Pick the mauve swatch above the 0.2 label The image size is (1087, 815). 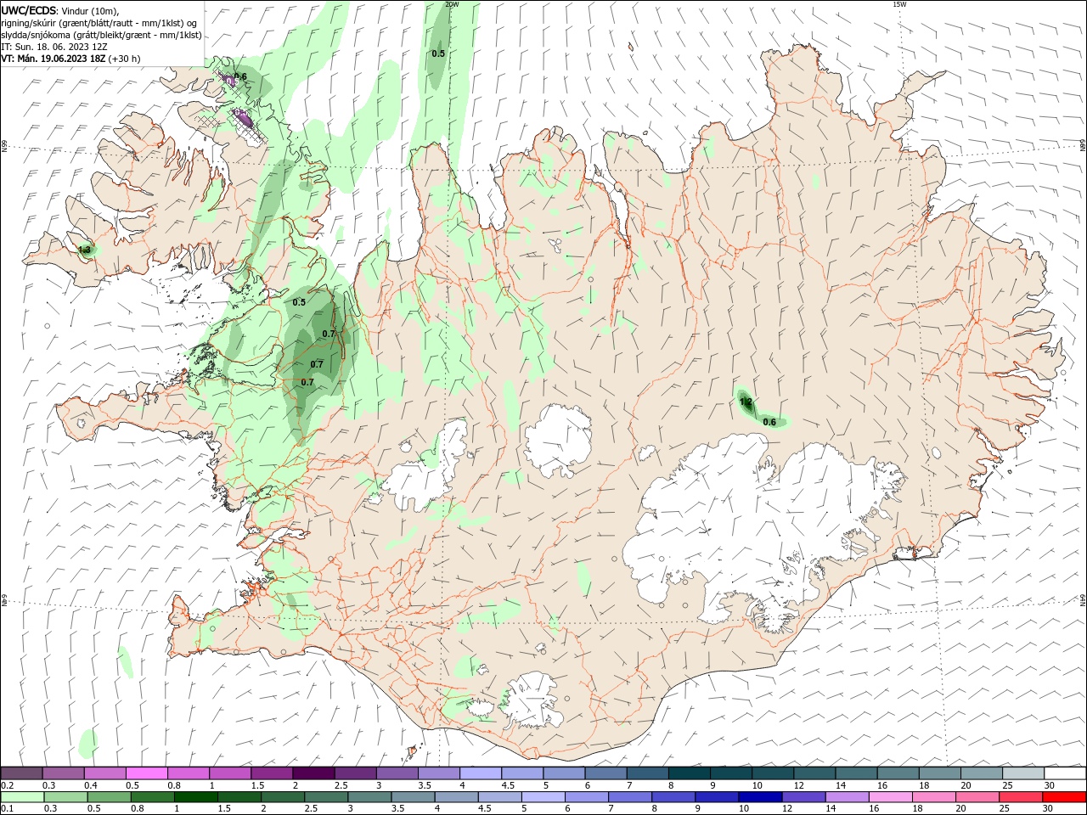[22, 773]
